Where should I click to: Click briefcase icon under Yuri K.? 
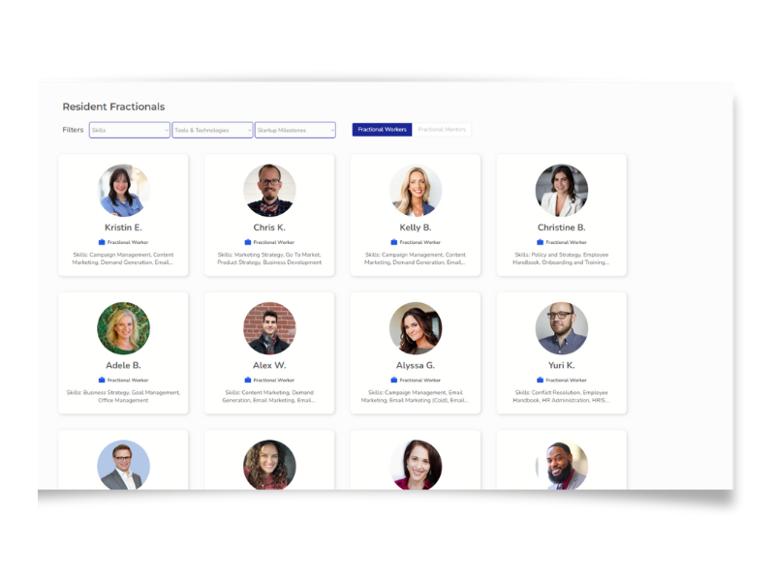coord(541,380)
